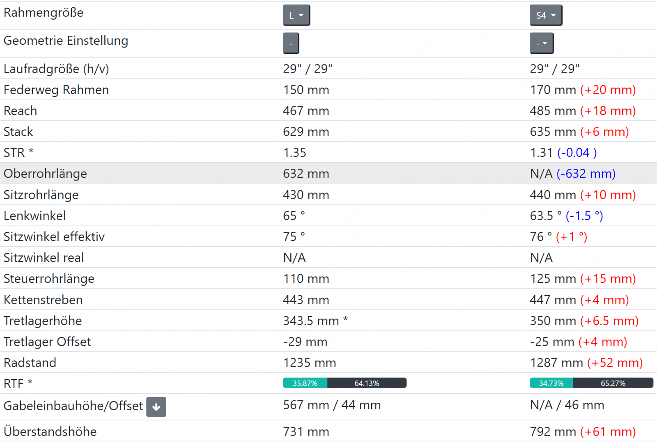Open the S4 frame size dropdown
Image resolution: width=657 pixels, height=443 pixels.
pyautogui.click(x=545, y=16)
